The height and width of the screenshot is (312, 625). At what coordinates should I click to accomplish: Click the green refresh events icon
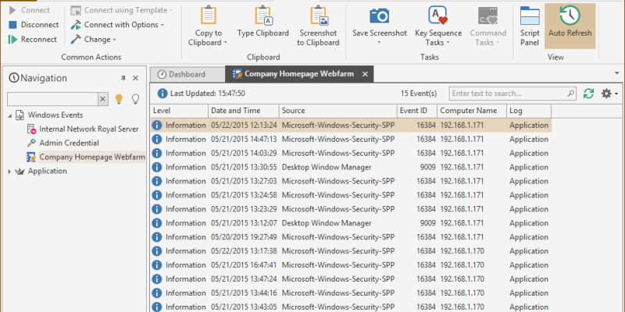click(588, 94)
